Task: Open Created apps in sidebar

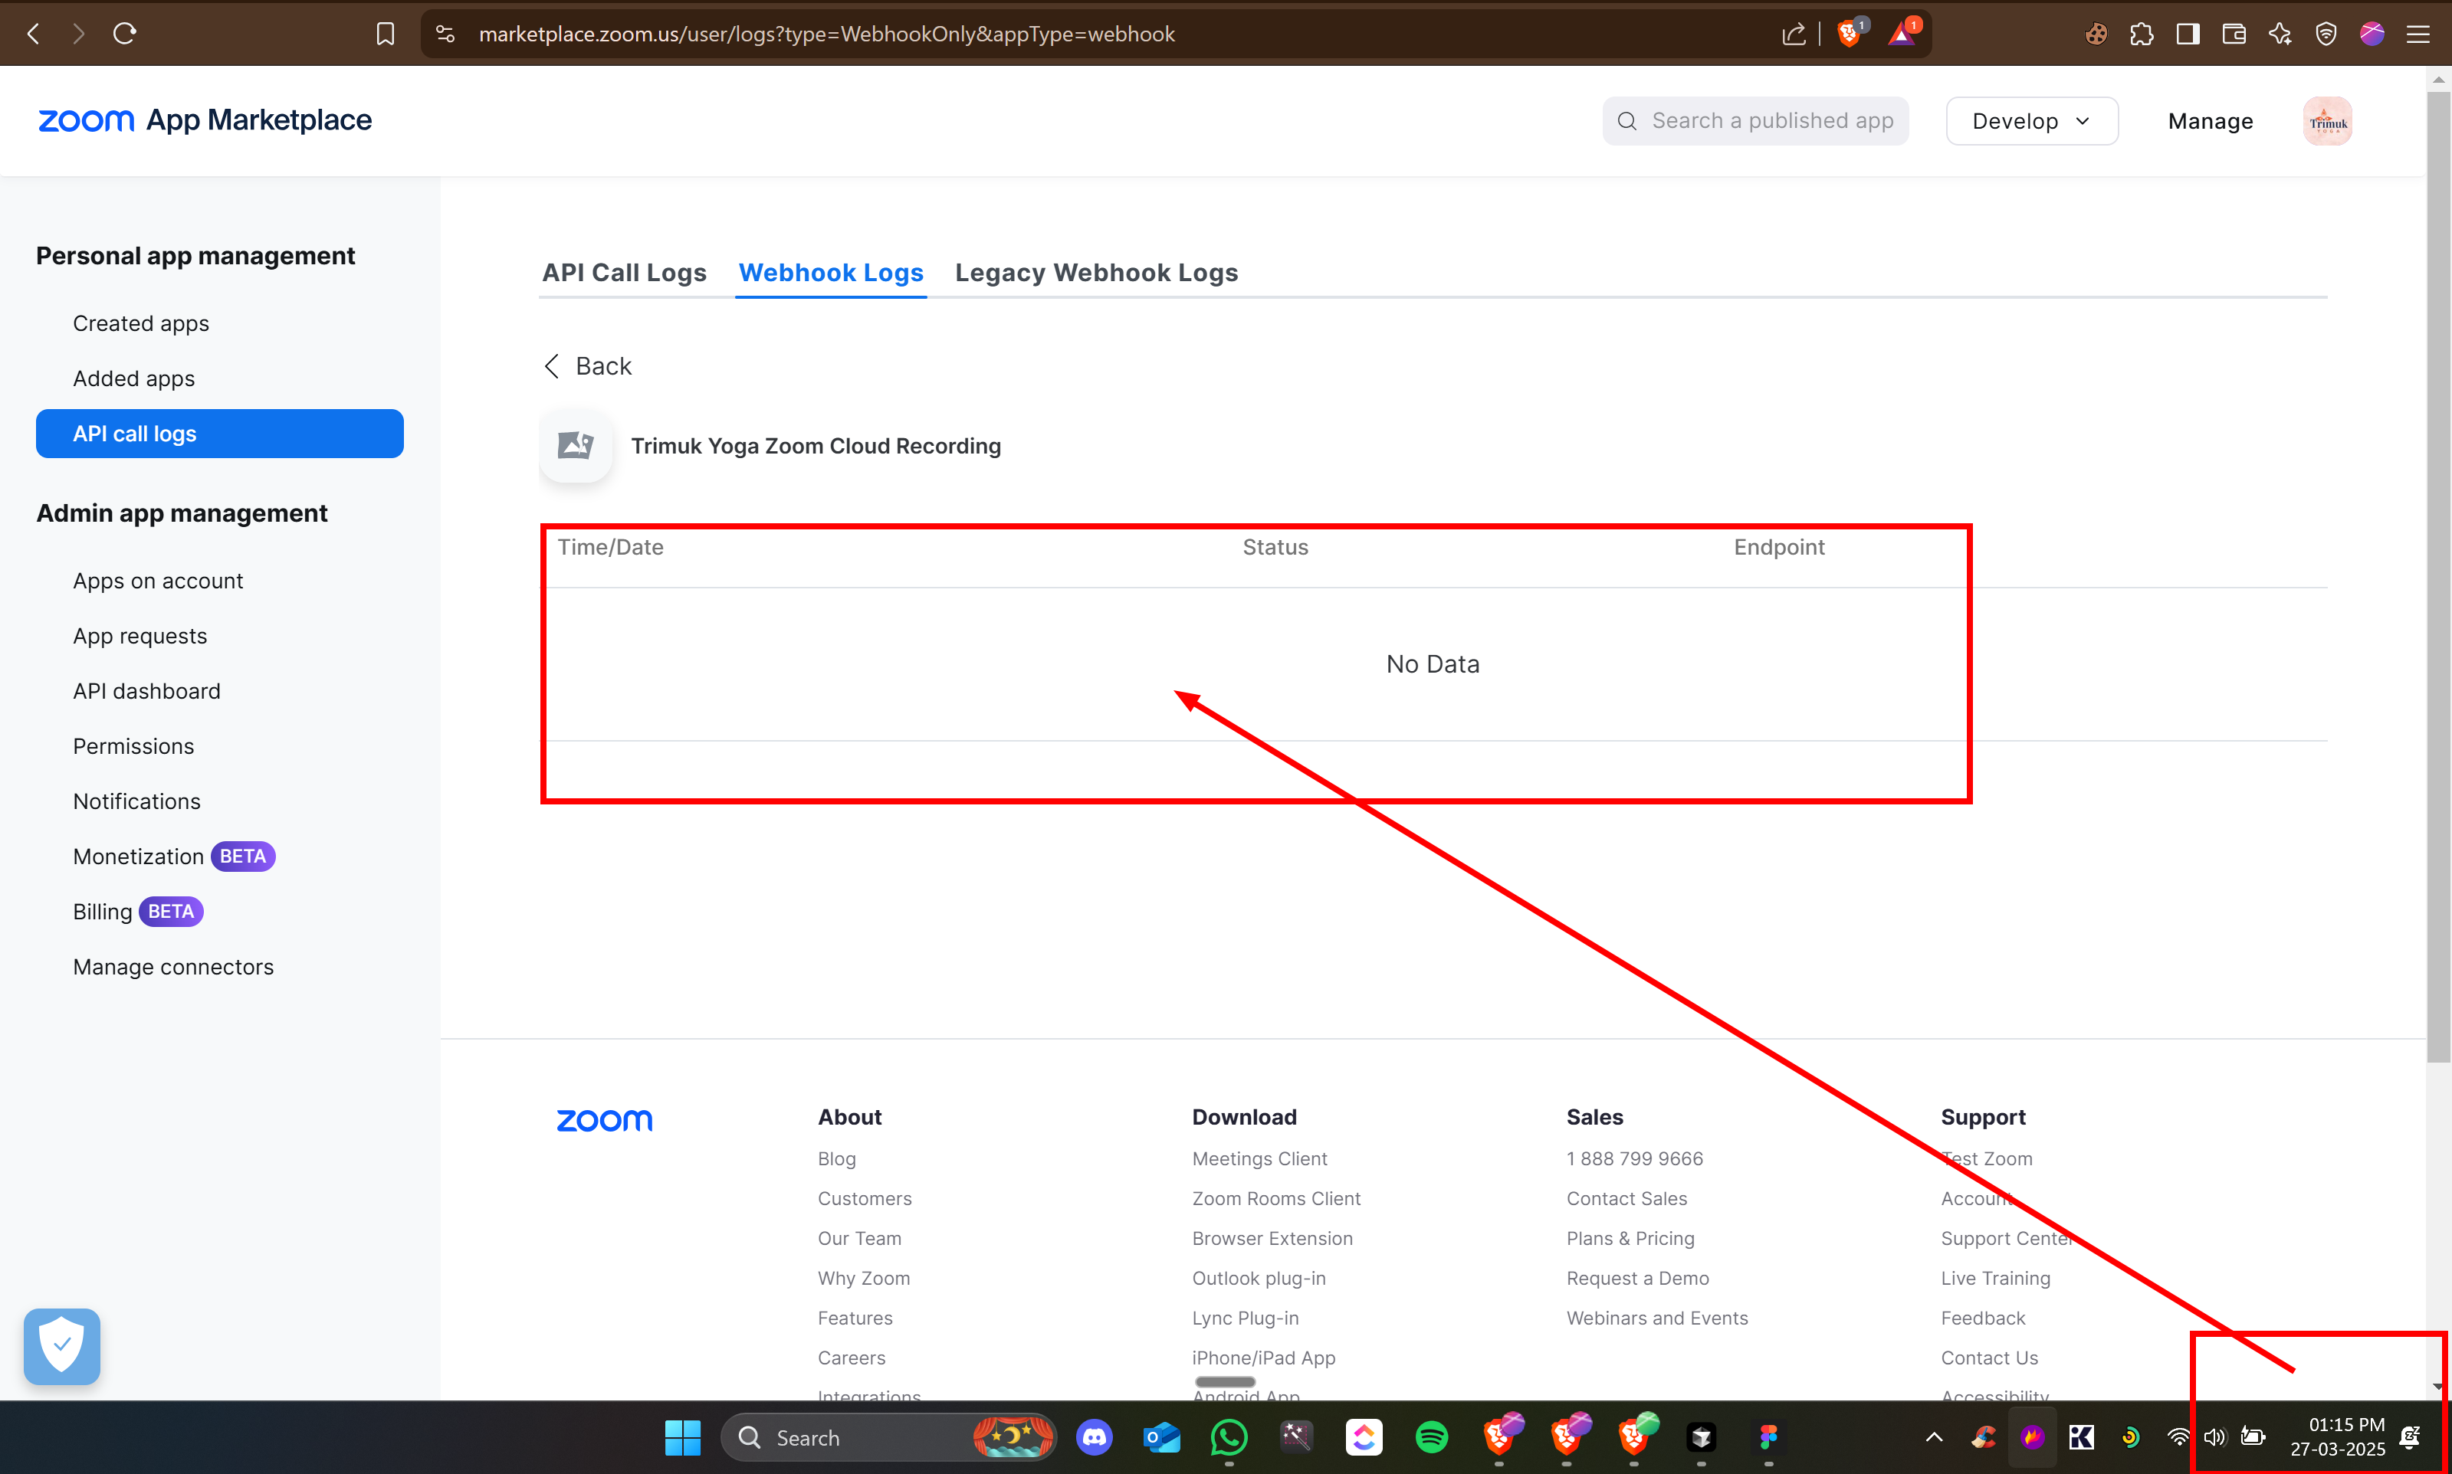Action: coord(141,323)
